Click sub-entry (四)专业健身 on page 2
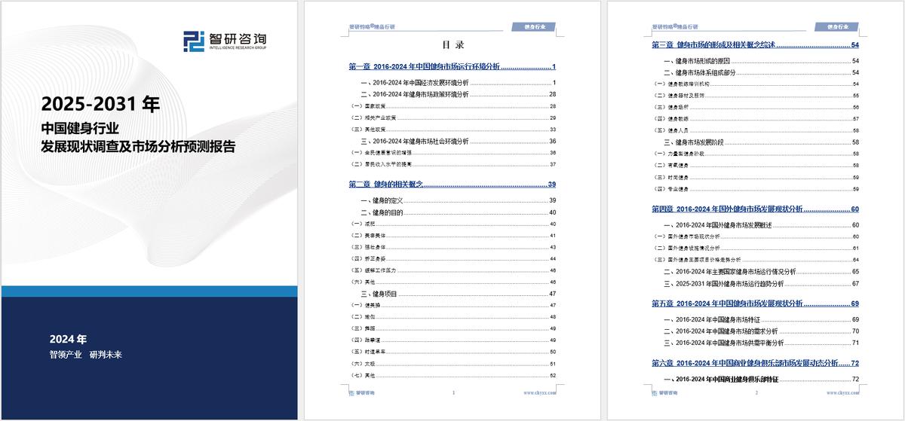This screenshot has height=421, width=905. pyautogui.click(x=756, y=188)
